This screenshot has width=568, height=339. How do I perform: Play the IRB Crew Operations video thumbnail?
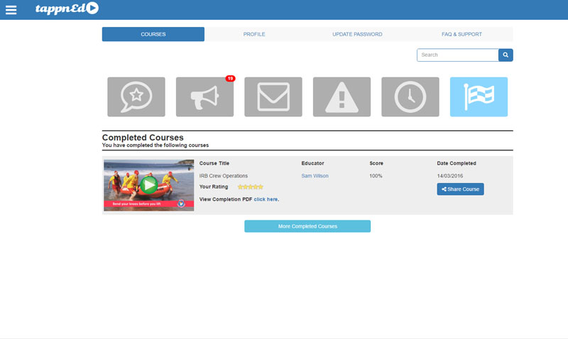point(148,185)
